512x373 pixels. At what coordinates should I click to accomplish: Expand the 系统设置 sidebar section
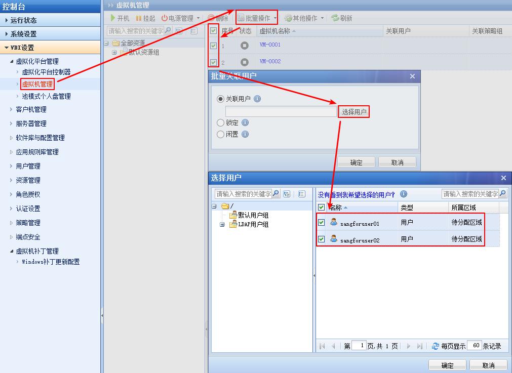(24, 34)
